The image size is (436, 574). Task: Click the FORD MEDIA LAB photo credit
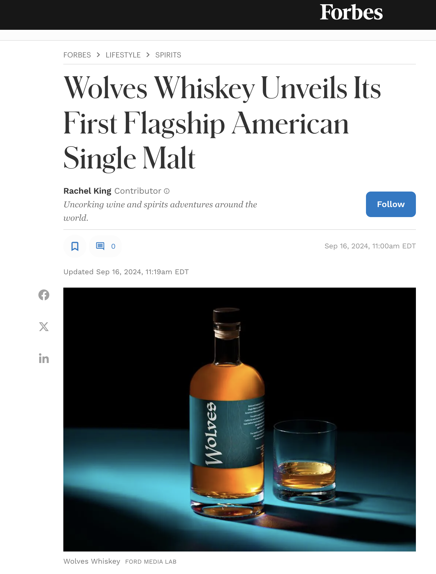151,562
